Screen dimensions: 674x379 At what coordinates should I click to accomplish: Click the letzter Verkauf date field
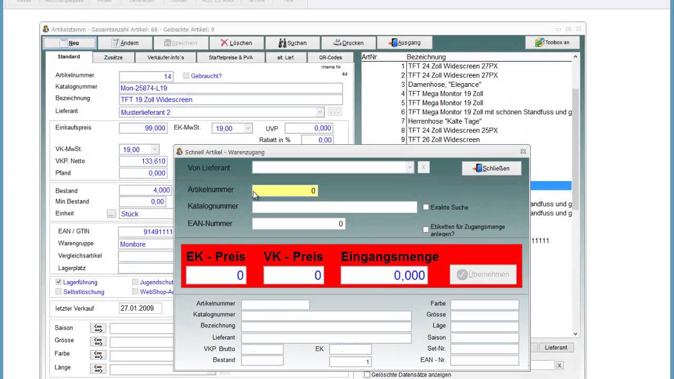[x=141, y=308]
